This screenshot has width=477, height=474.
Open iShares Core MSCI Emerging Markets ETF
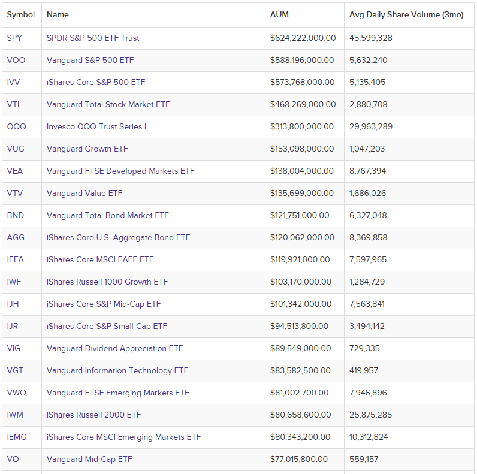coord(124,438)
